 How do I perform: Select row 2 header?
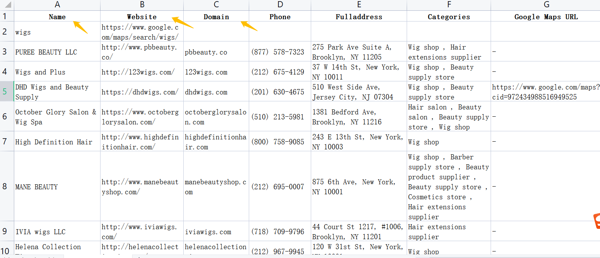coord(7,31)
